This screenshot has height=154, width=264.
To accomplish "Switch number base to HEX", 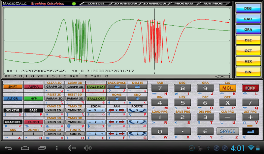I will coord(248,61).
